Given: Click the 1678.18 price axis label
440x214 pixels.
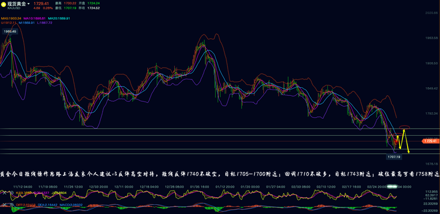Looking at the screenshot, I should tap(431, 163).
